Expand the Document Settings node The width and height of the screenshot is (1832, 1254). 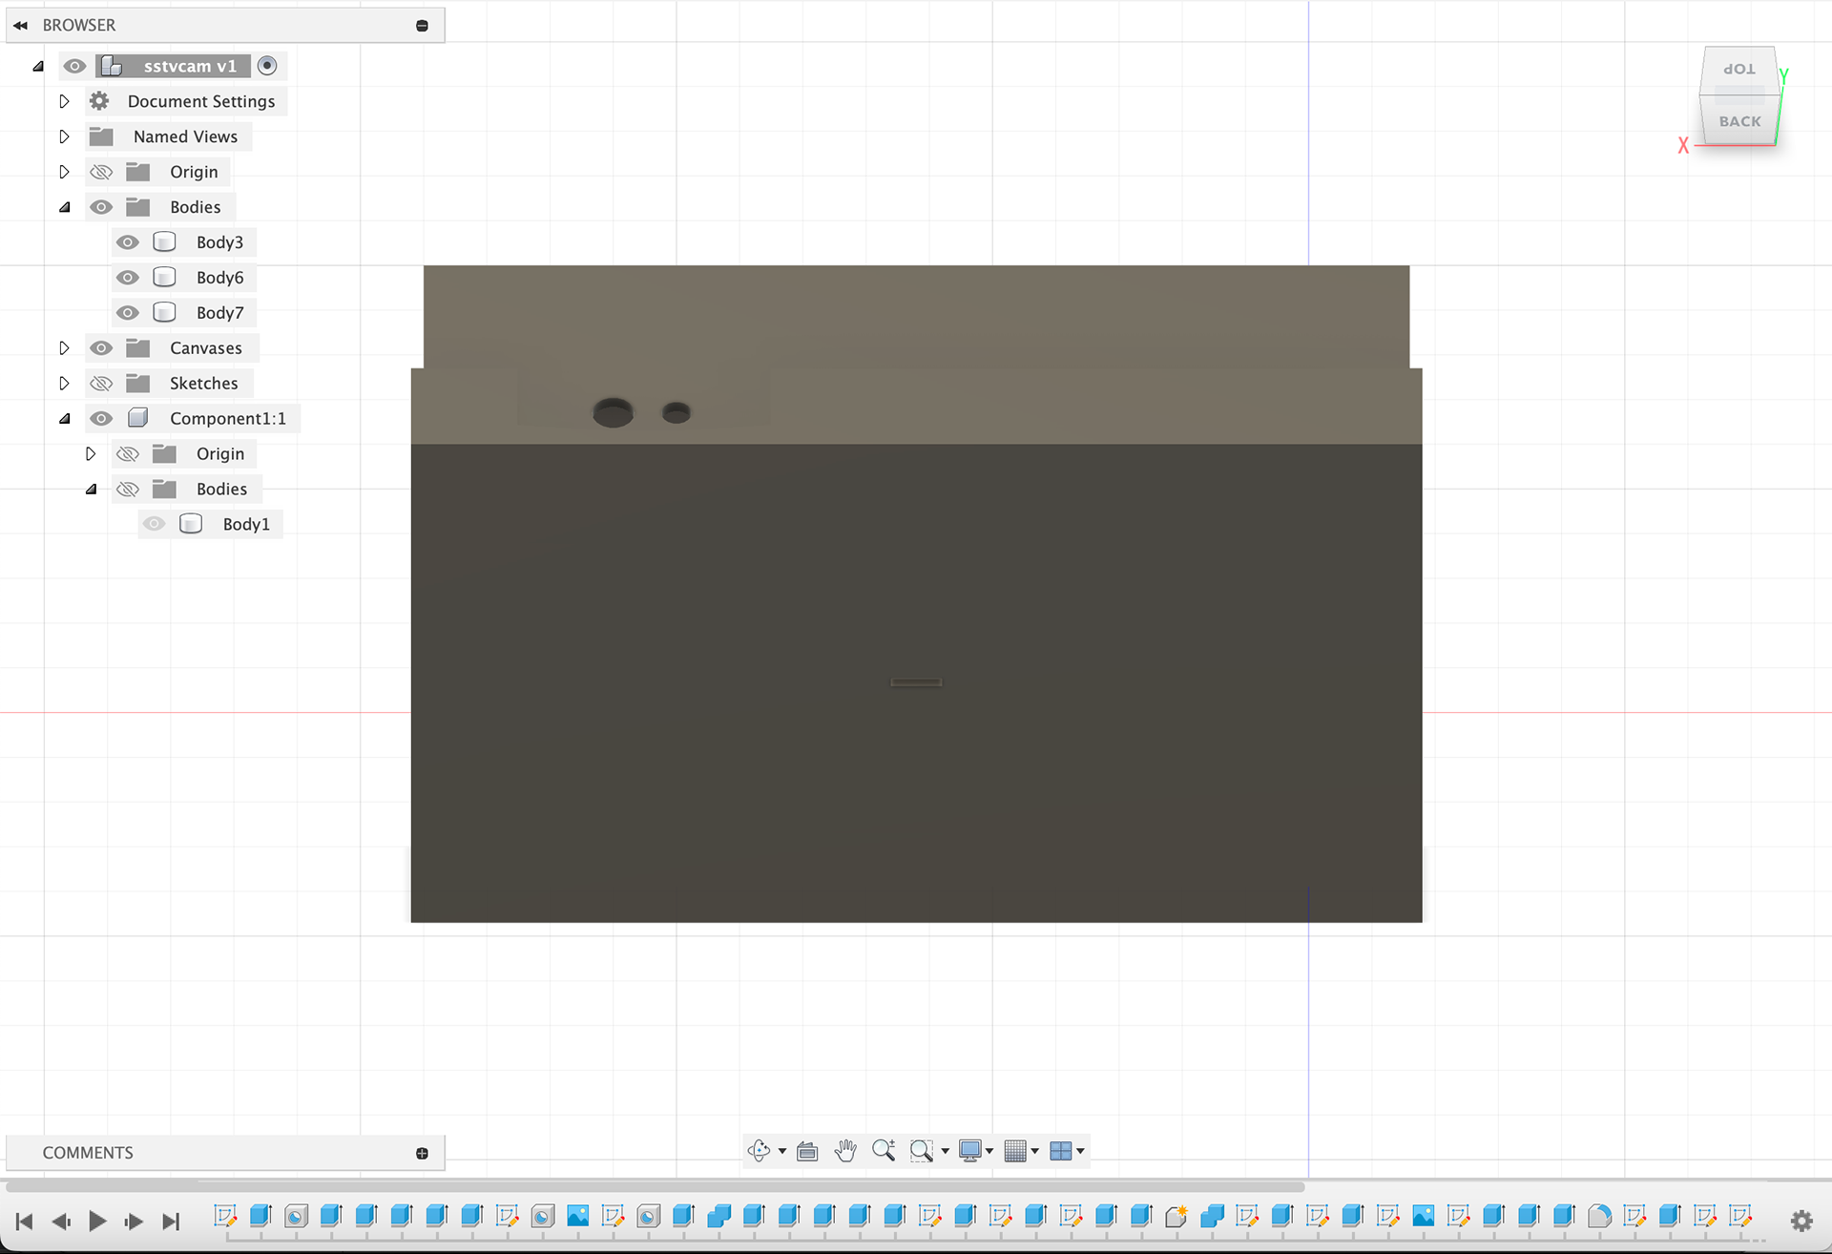tap(64, 101)
